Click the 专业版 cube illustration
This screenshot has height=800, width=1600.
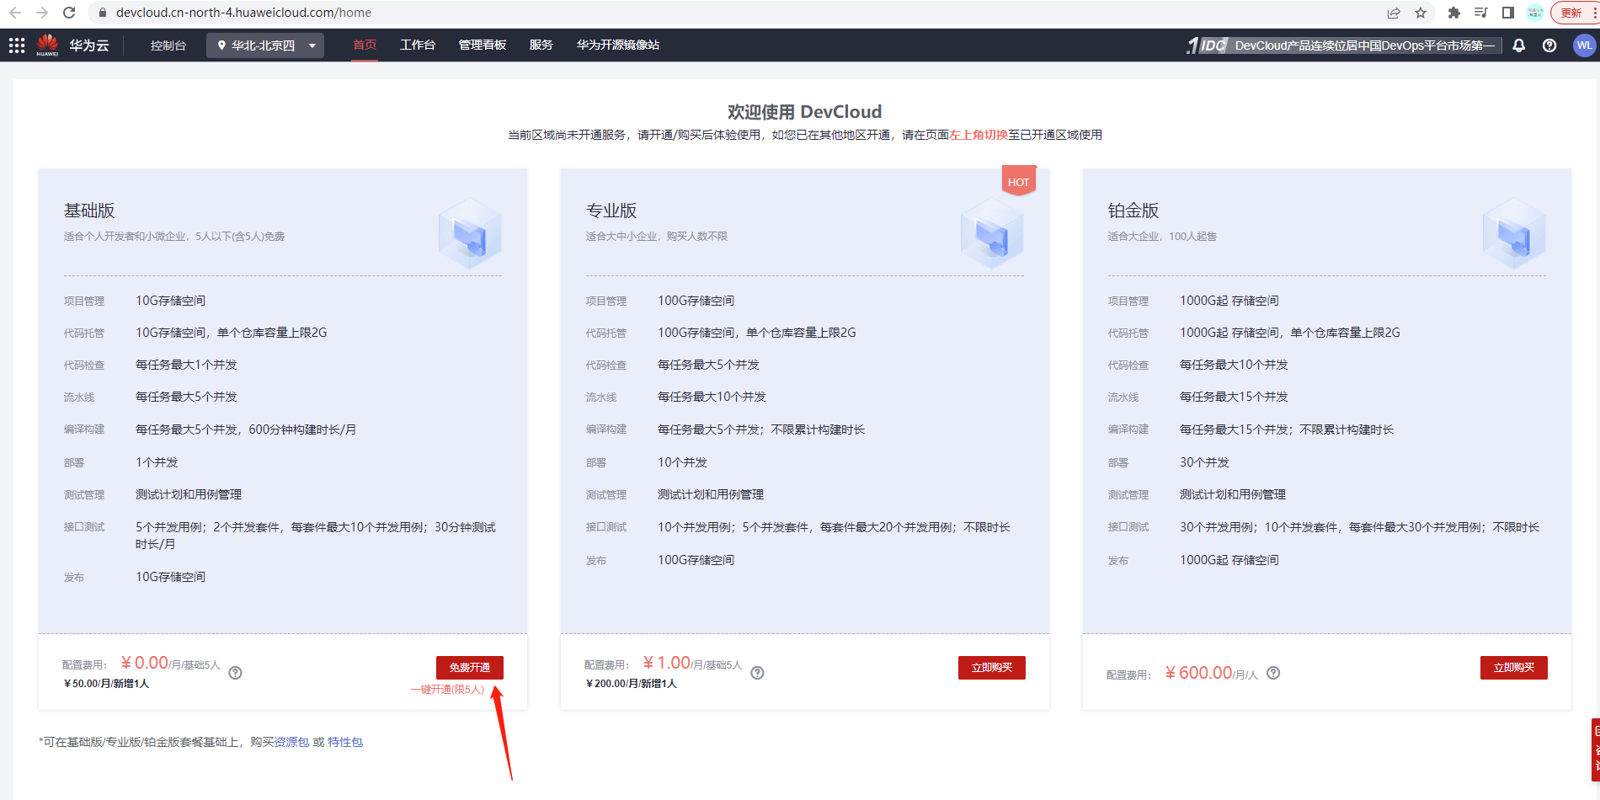(992, 234)
